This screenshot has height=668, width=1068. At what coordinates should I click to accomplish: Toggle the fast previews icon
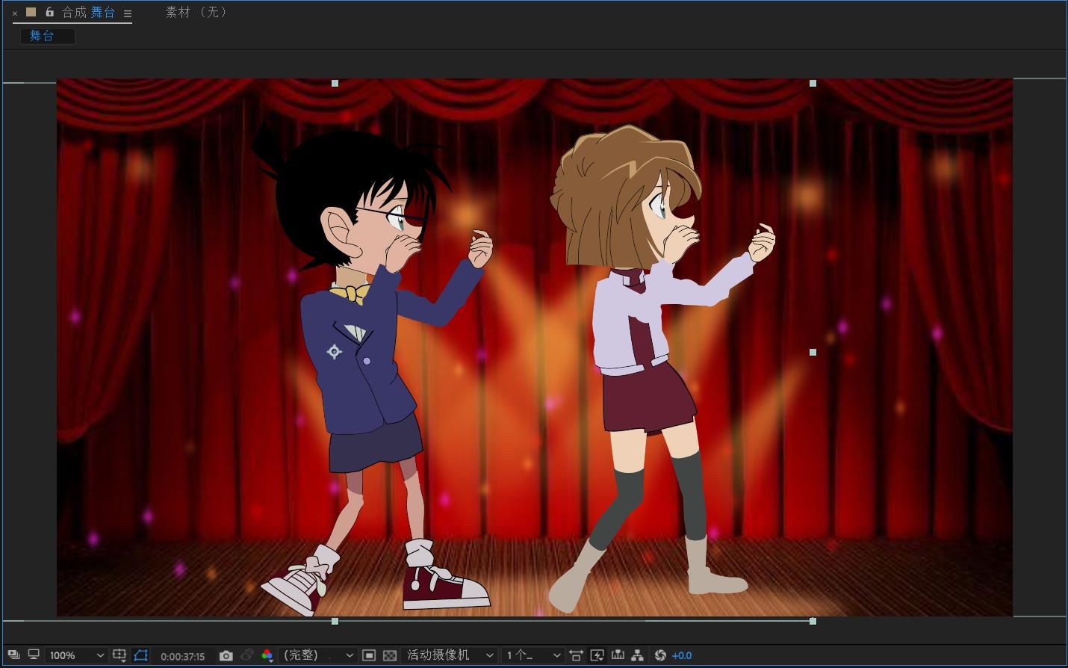pos(597,655)
